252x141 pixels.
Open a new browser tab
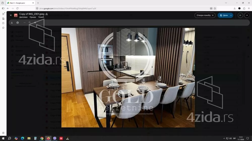pos(38,3)
